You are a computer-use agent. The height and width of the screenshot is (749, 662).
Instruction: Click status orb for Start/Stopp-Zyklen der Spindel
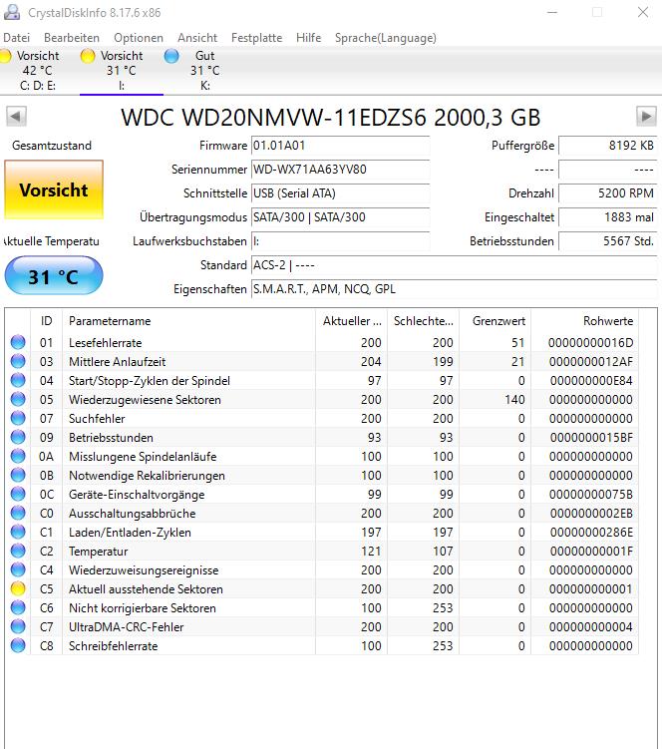pyautogui.click(x=18, y=380)
